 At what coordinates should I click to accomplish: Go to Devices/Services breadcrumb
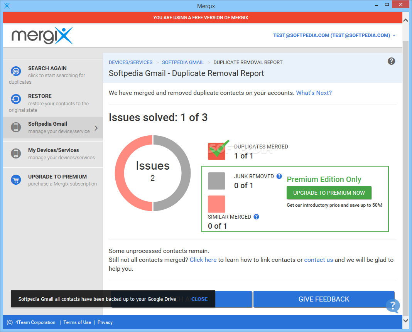tap(131, 62)
